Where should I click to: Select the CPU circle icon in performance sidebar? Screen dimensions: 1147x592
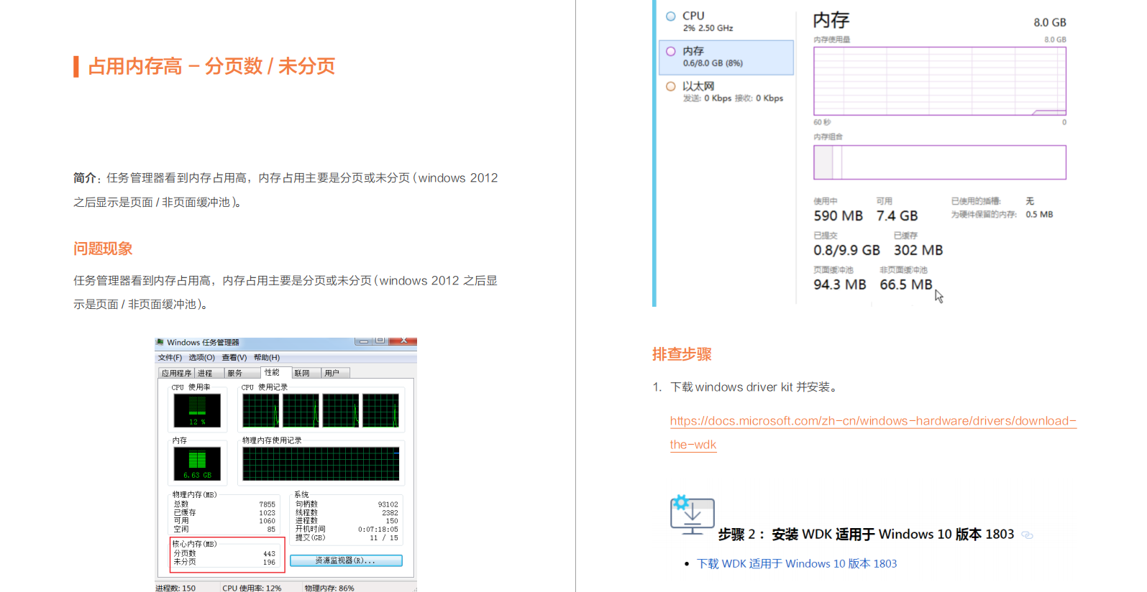point(671,16)
